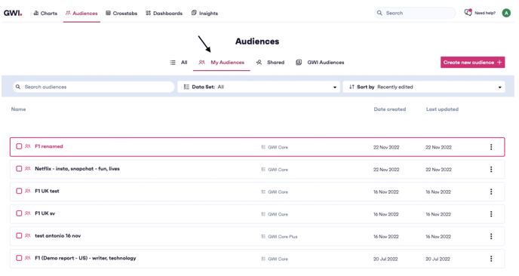
Task: Click the magnifier icon in top search
Action: pos(379,13)
